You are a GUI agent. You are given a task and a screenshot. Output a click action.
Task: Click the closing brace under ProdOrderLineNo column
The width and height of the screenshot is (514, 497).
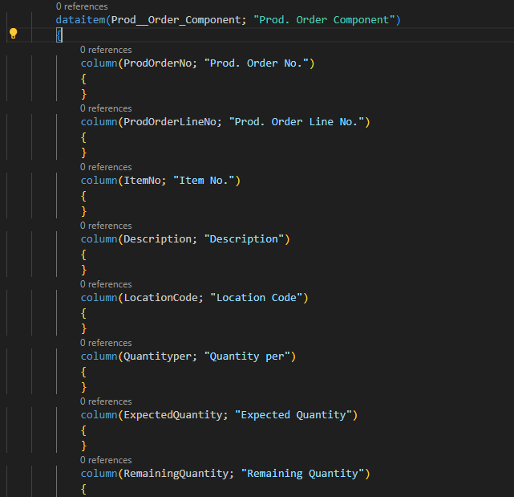(x=83, y=153)
